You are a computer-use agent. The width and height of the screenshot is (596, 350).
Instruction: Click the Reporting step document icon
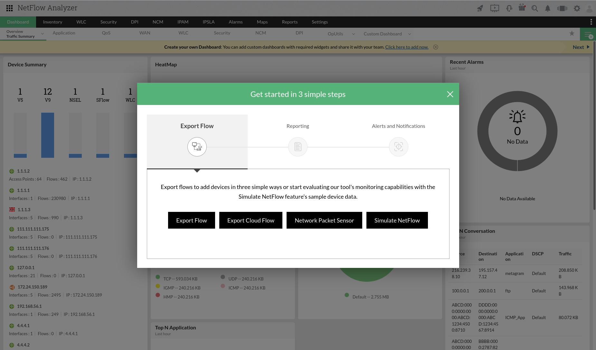coord(298,147)
